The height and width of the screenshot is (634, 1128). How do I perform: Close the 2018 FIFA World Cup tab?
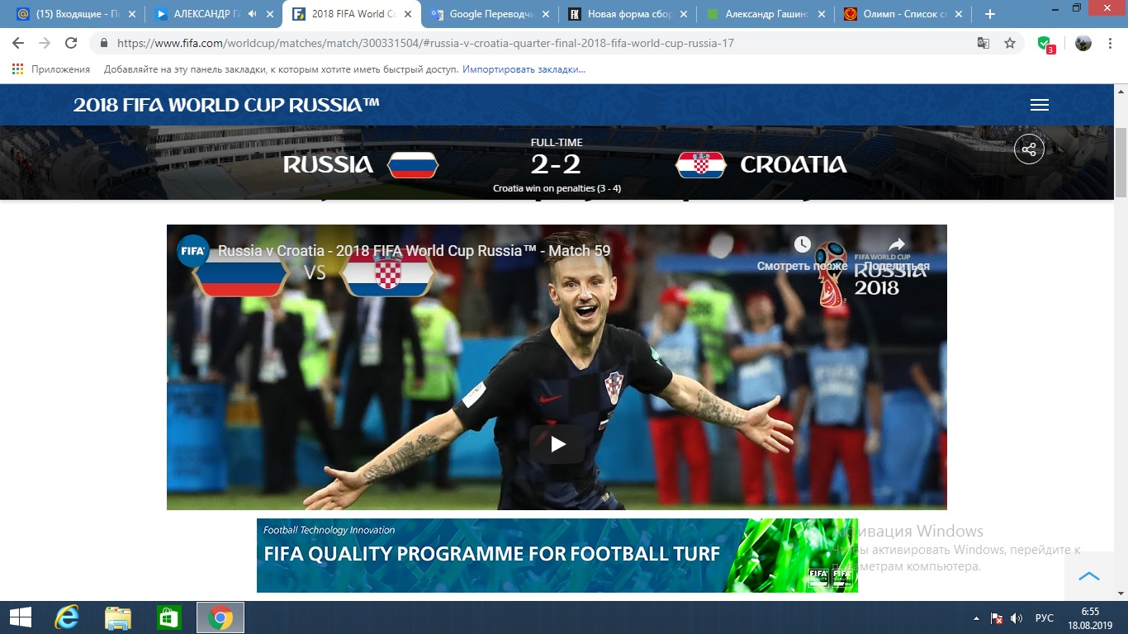tap(407, 14)
